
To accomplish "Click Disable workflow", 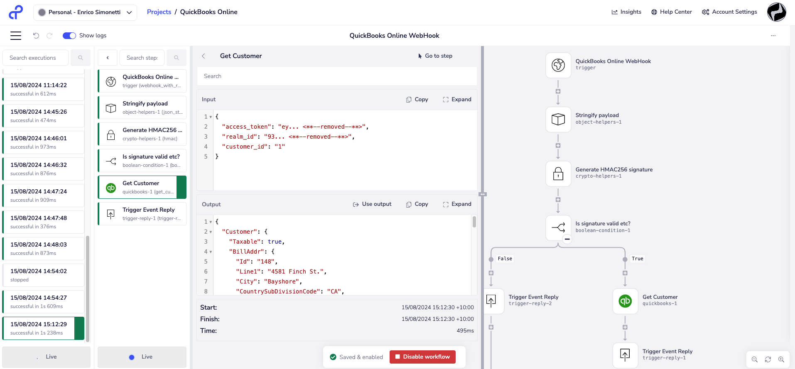I will (422, 357).
